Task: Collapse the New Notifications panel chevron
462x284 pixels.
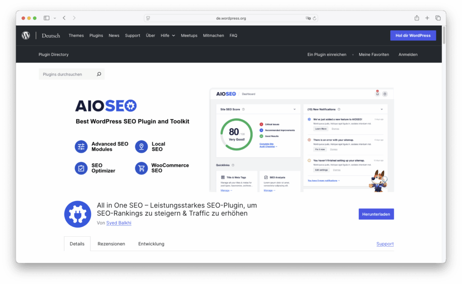Action: (382, 109)
